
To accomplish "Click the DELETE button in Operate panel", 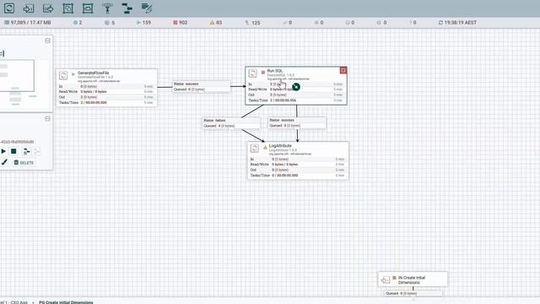I will click(x=24, y=162).
